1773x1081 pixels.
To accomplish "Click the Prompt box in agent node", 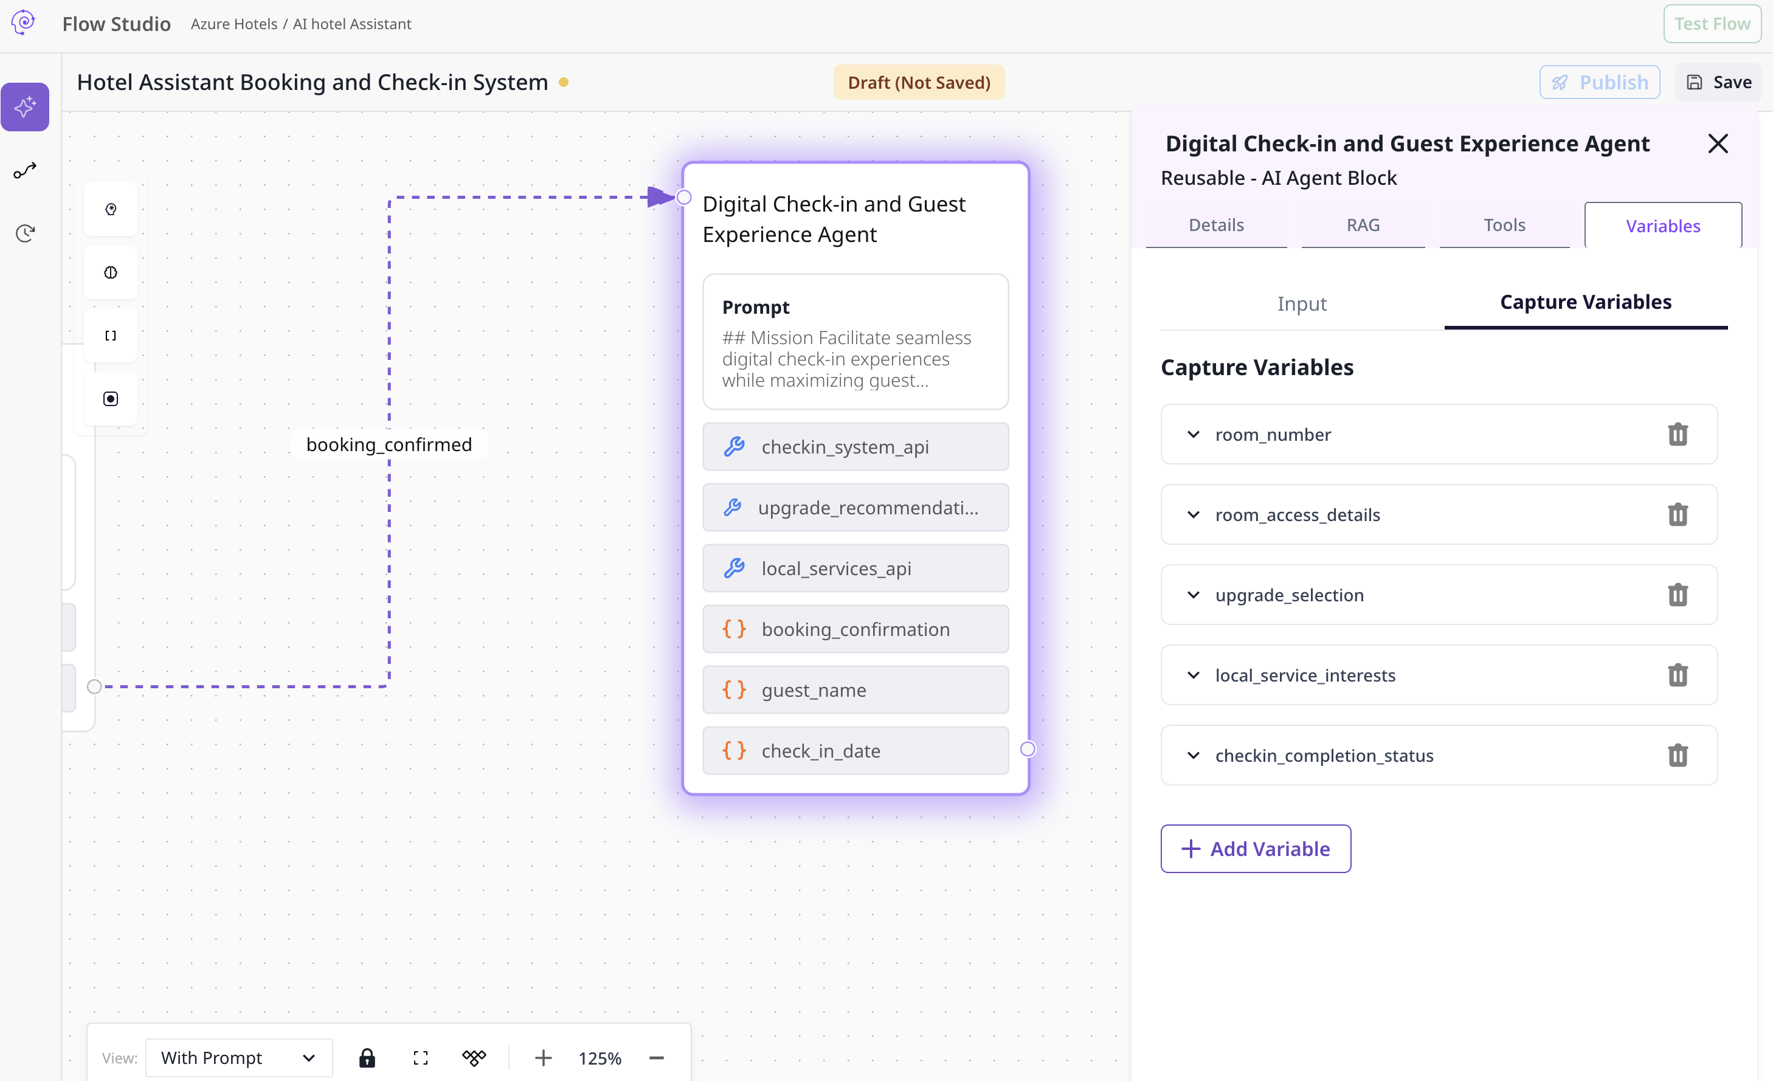I will (x=855, y=342).
